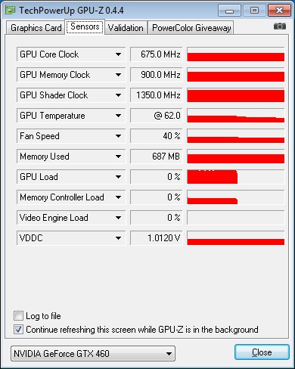Click the Close button

[x=262, y=352]
